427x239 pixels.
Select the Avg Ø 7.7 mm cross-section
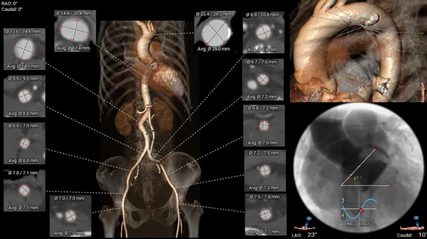(264, 214)
